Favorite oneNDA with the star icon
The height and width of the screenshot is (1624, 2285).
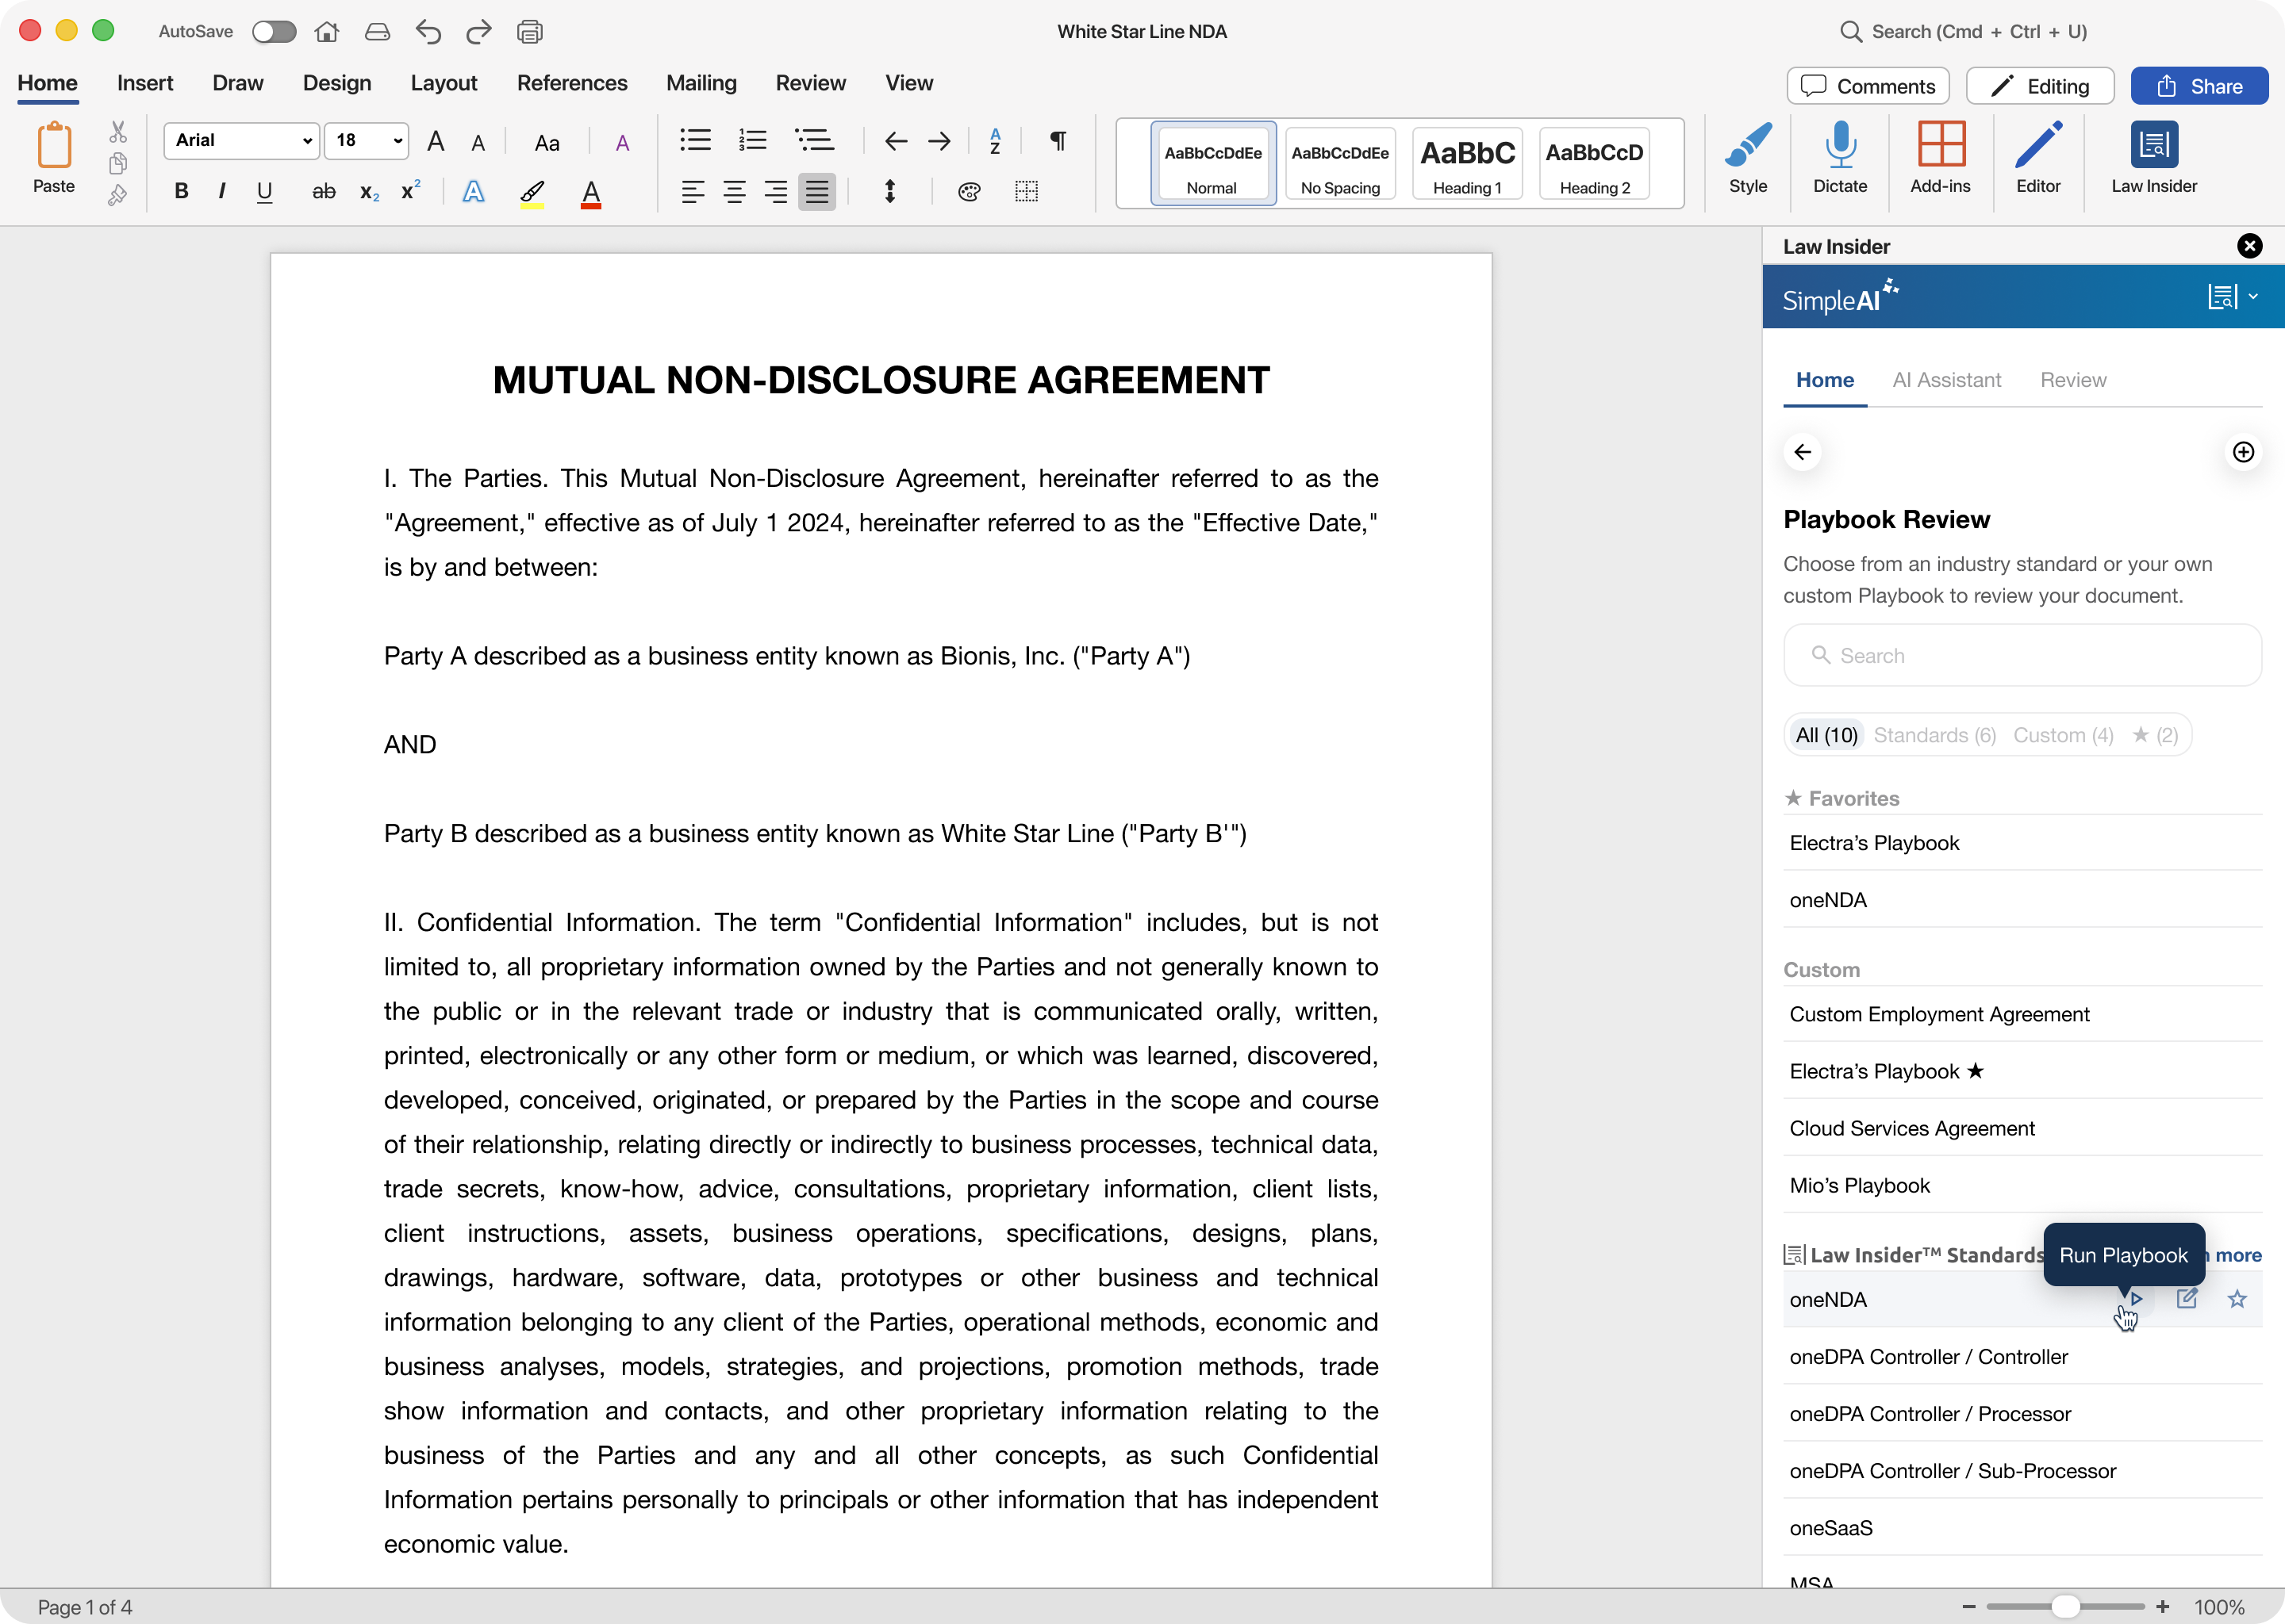[2237, 1299]
